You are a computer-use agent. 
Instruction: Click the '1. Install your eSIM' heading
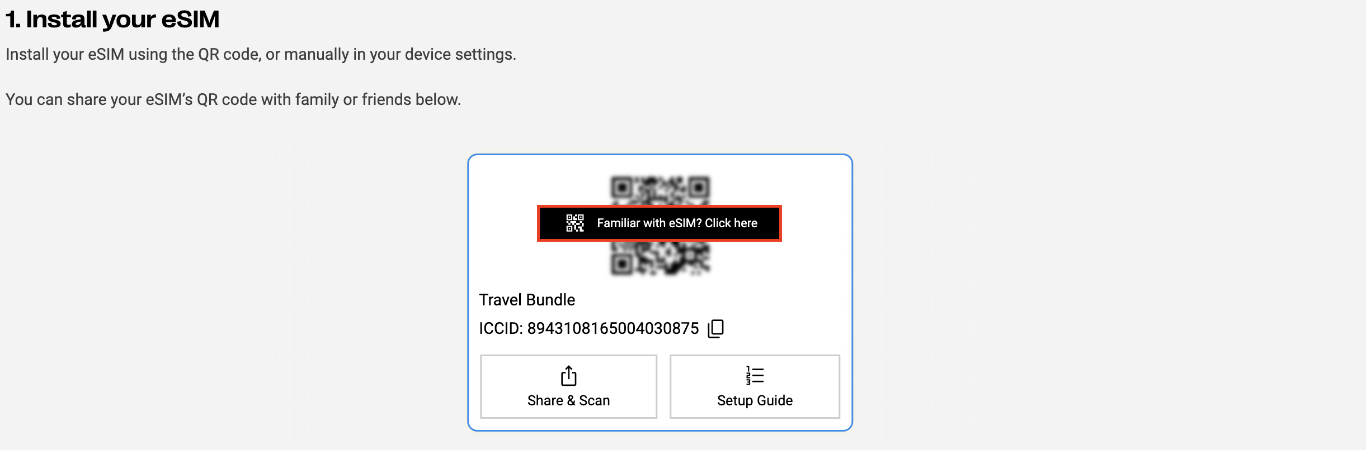pyautogui.click(x=112, y=20)
